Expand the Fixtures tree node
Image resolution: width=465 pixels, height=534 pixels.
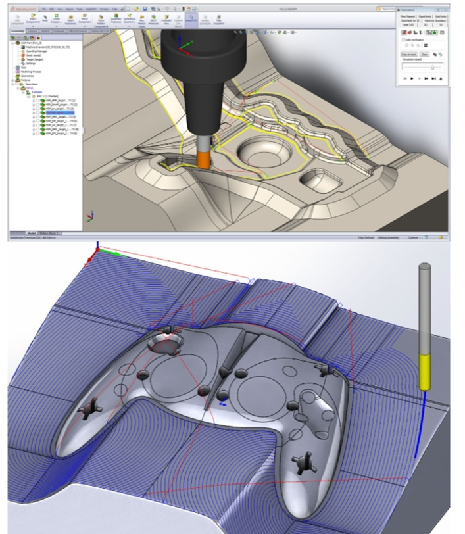[13, 80]
